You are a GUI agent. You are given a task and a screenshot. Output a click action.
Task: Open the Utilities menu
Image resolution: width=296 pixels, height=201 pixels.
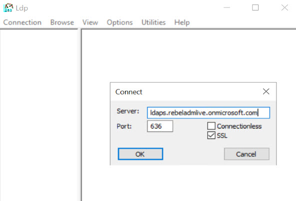153,22
